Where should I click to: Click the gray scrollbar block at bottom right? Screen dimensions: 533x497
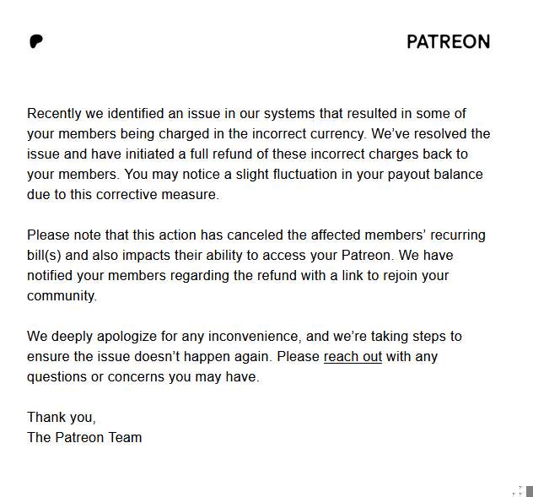(530, 492)
